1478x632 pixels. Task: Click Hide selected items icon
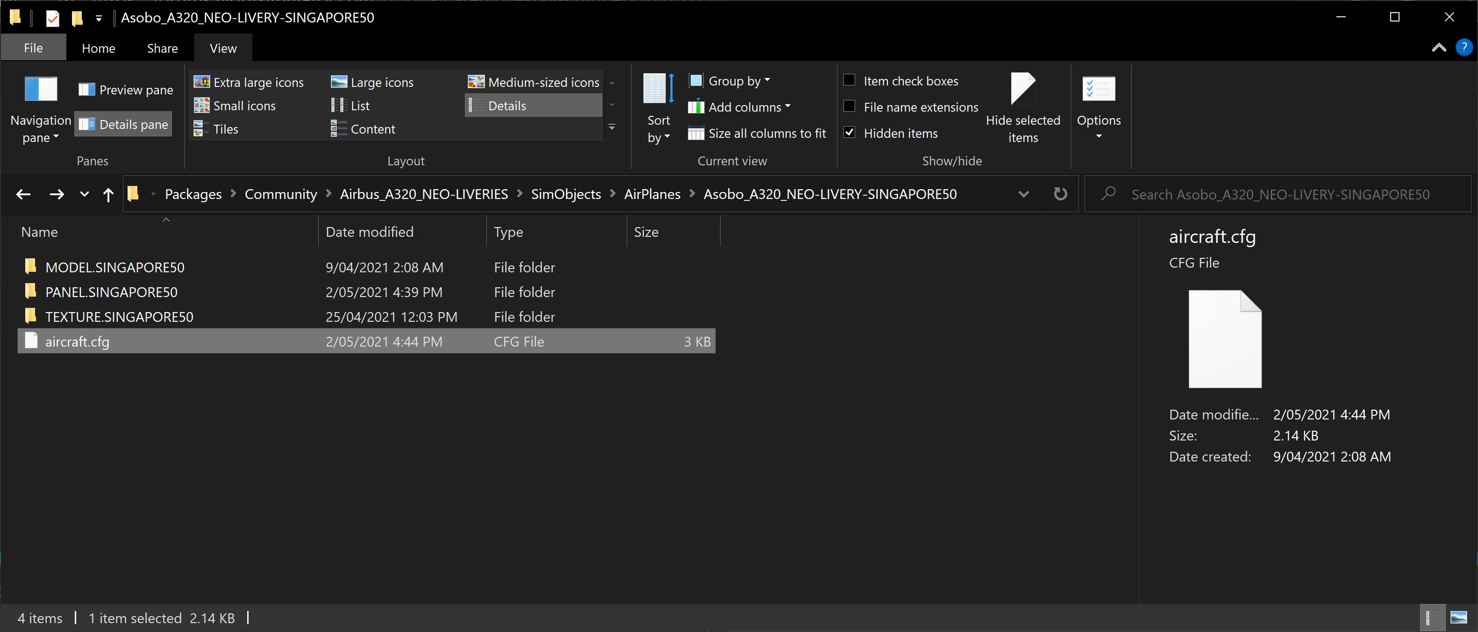1022,89
